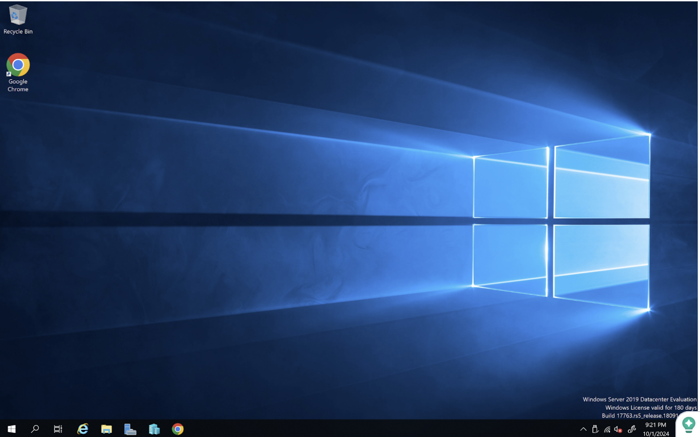Open Task View from the taskbar
Viewport: 700px width, 437px height.
(x=58, y=429)
